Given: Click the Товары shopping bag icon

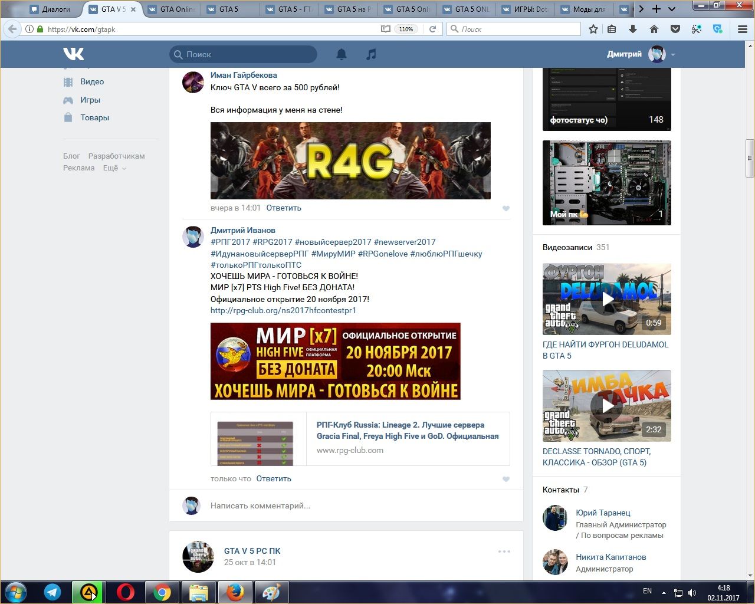Looking at the screenshot, I should click(x=68, y=117).
